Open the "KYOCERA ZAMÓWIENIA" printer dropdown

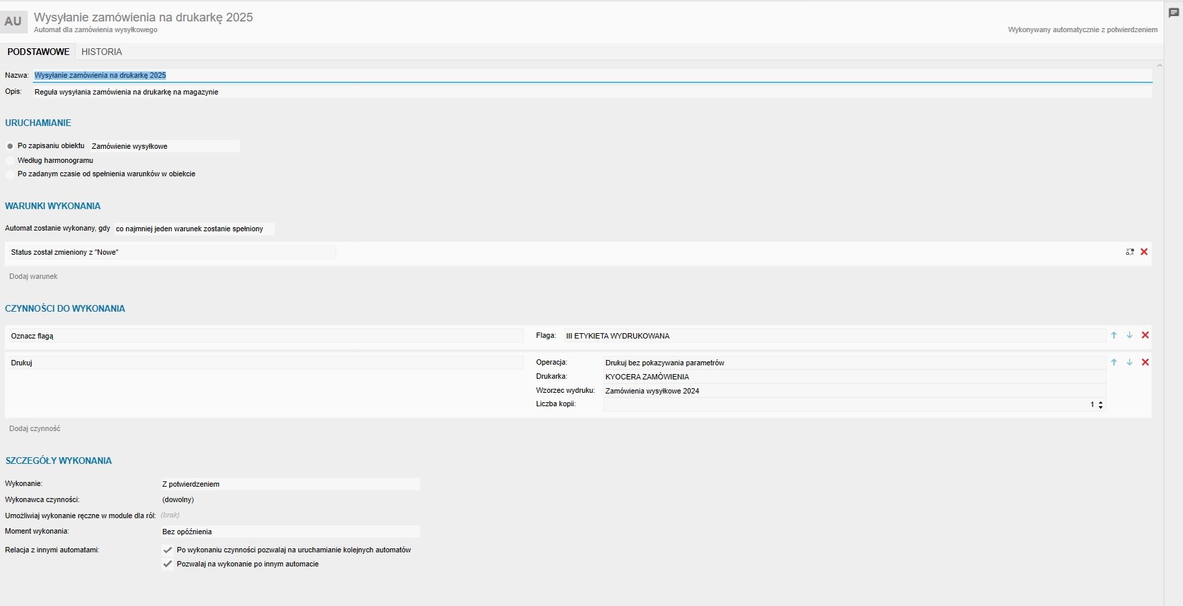pos(854,377)
